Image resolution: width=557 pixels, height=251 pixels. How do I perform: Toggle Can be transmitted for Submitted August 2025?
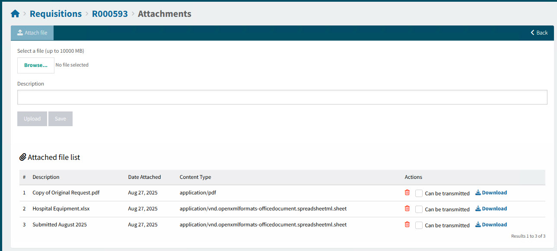[419, 225]
